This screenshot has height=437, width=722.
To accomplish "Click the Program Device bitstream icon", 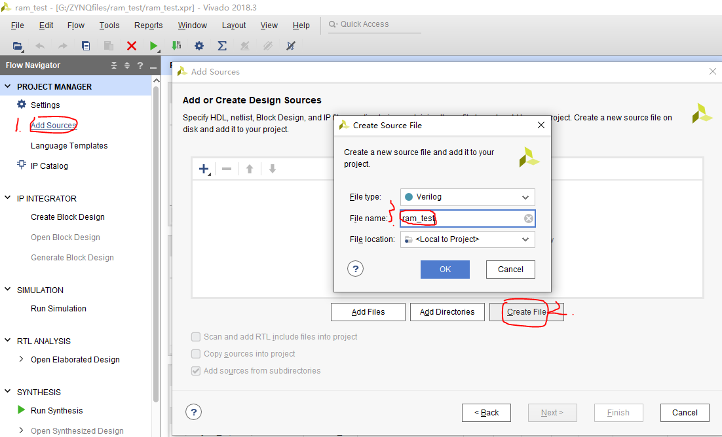I will (176, 46).
